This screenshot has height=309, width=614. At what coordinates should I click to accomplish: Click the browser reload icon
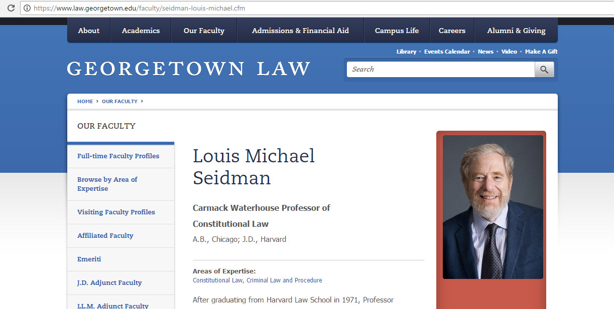(x=11, y=9)
